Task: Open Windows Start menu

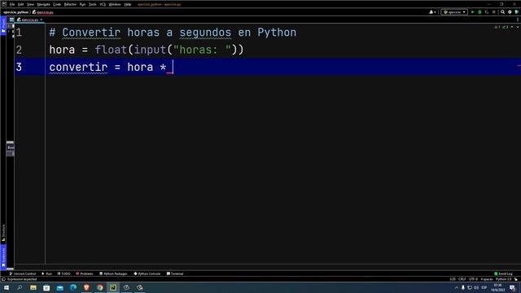Action: 7,287
